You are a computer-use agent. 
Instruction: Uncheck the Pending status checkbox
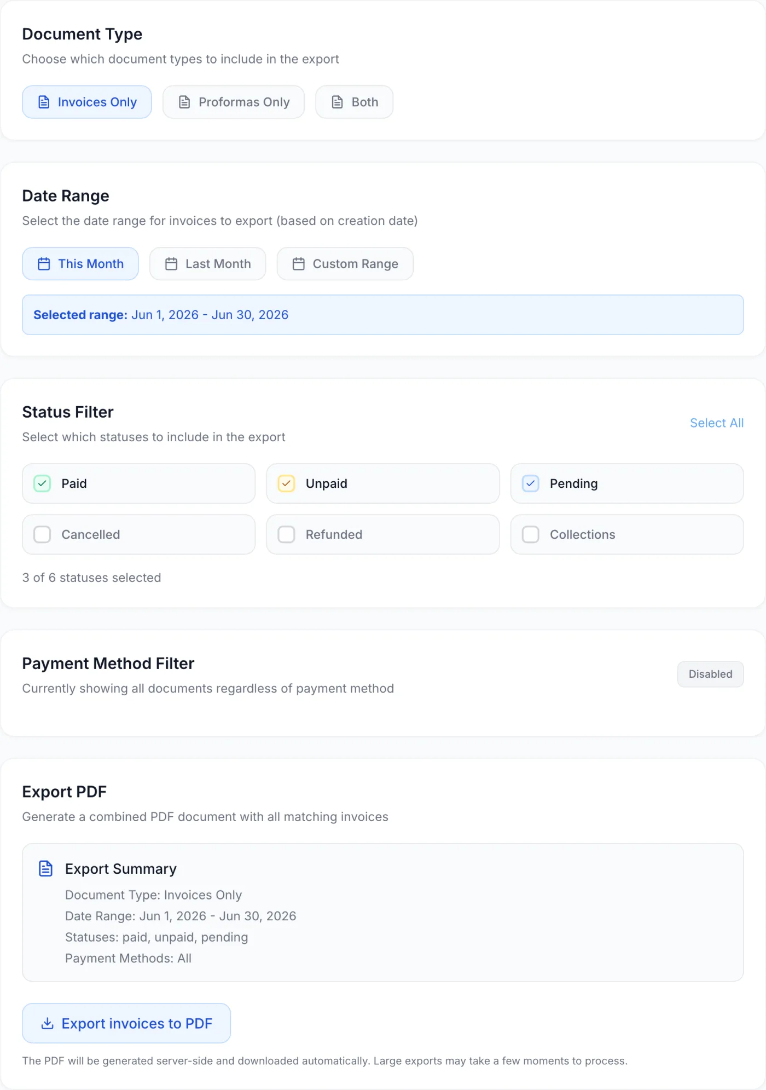coord(530,483)
